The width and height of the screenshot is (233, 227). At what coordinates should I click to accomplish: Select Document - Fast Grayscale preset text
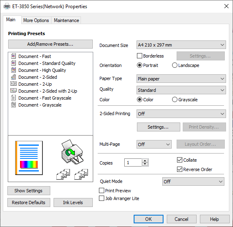45,98
